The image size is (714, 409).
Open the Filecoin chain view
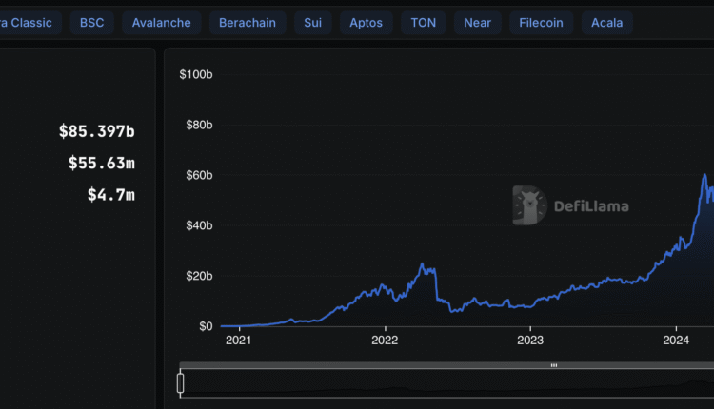point(541,22)
